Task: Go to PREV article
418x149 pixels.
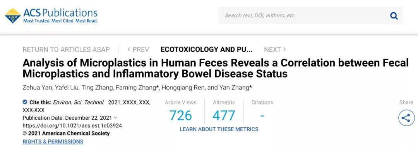Action: [138, 49]
